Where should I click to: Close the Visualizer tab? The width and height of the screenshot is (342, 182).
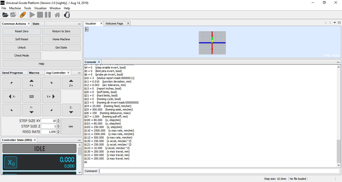point(101,23)
